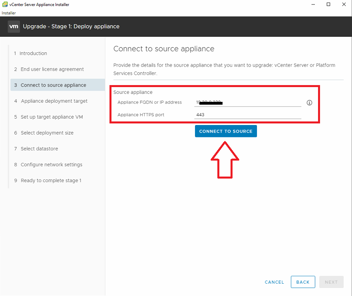Click the 'Connect to source appliance' page heading
This screenshot has height=296, width=352.
pyautogui.click(x=164, y=49)
